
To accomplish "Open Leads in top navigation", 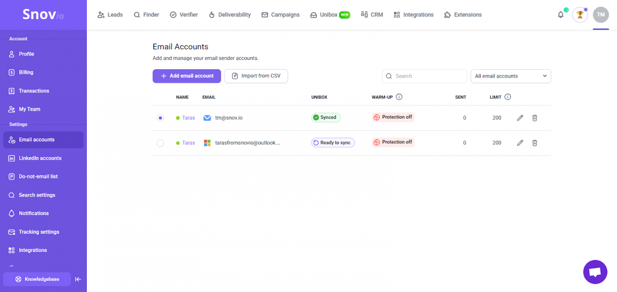I will point(110,15).
